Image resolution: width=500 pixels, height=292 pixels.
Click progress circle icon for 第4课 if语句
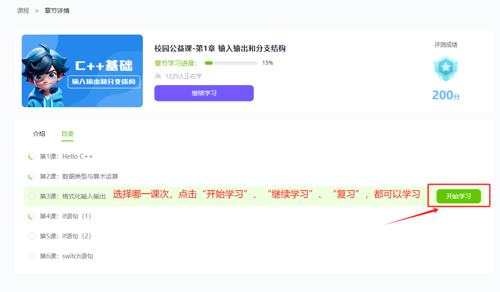31,216
